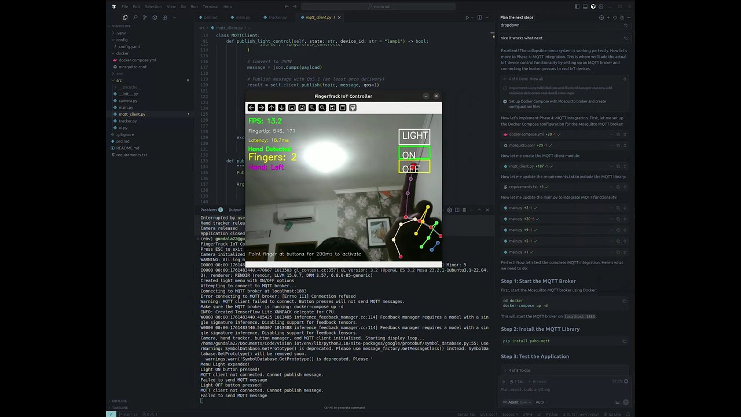The height and width of the screenshot is (417, 741).
Task: Collapse the src folder
Action: click(119, 81)
